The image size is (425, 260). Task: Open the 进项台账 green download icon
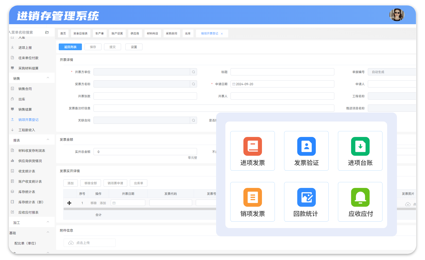(x=360, y=146)
